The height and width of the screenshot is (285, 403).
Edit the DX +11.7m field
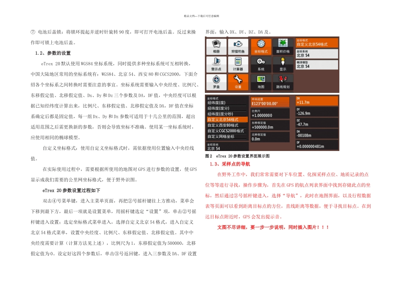316,101
